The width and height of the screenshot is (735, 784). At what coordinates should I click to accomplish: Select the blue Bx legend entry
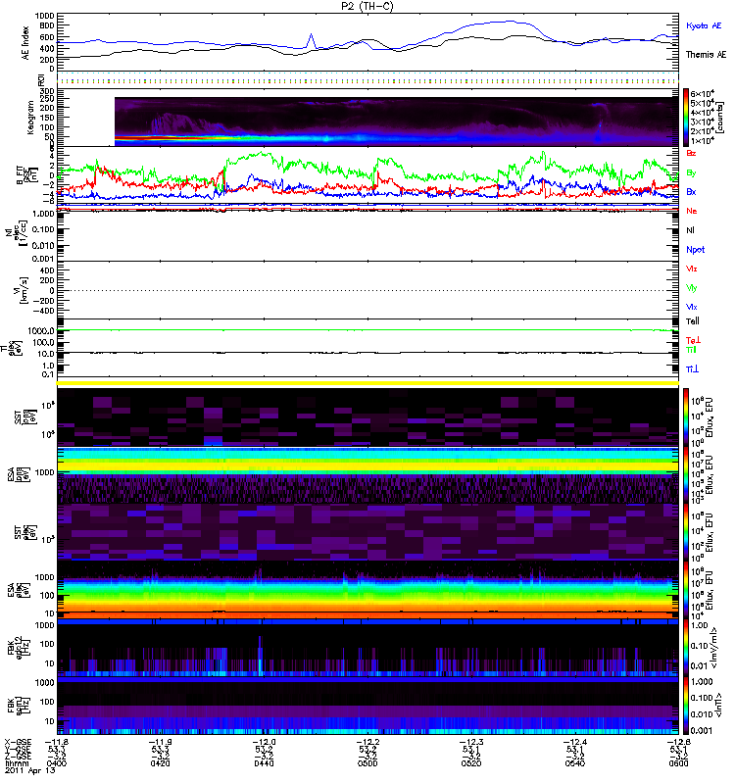point(692,191)
